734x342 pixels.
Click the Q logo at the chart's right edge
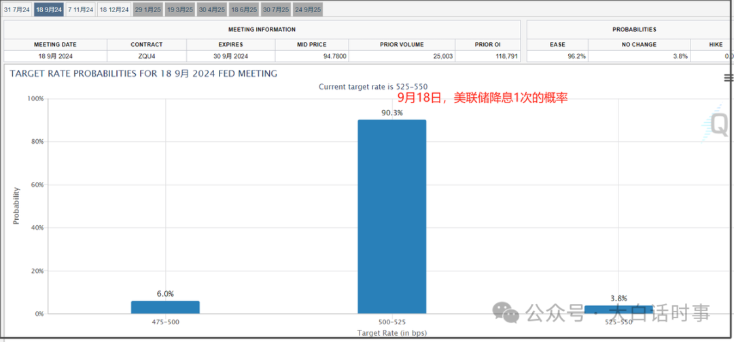click(717, 123)
